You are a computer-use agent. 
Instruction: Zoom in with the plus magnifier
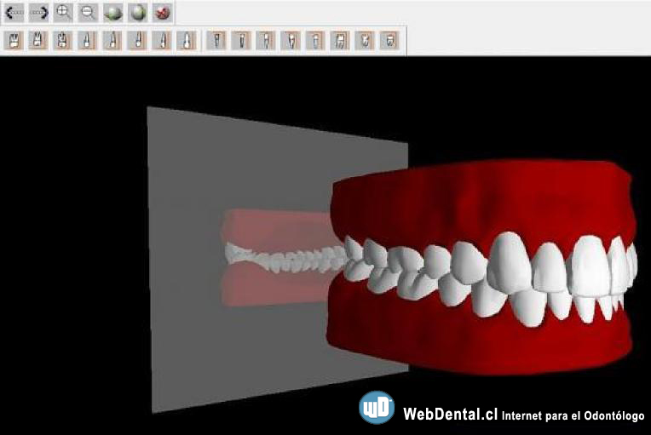coord(63,13)
